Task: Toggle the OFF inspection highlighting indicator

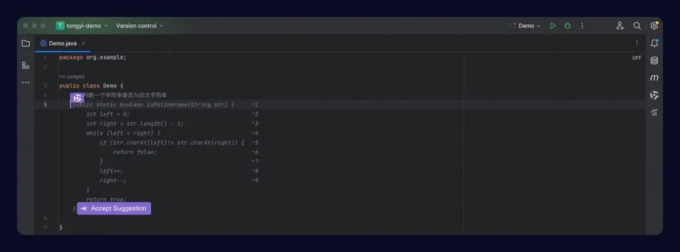Action: point(637,58)
